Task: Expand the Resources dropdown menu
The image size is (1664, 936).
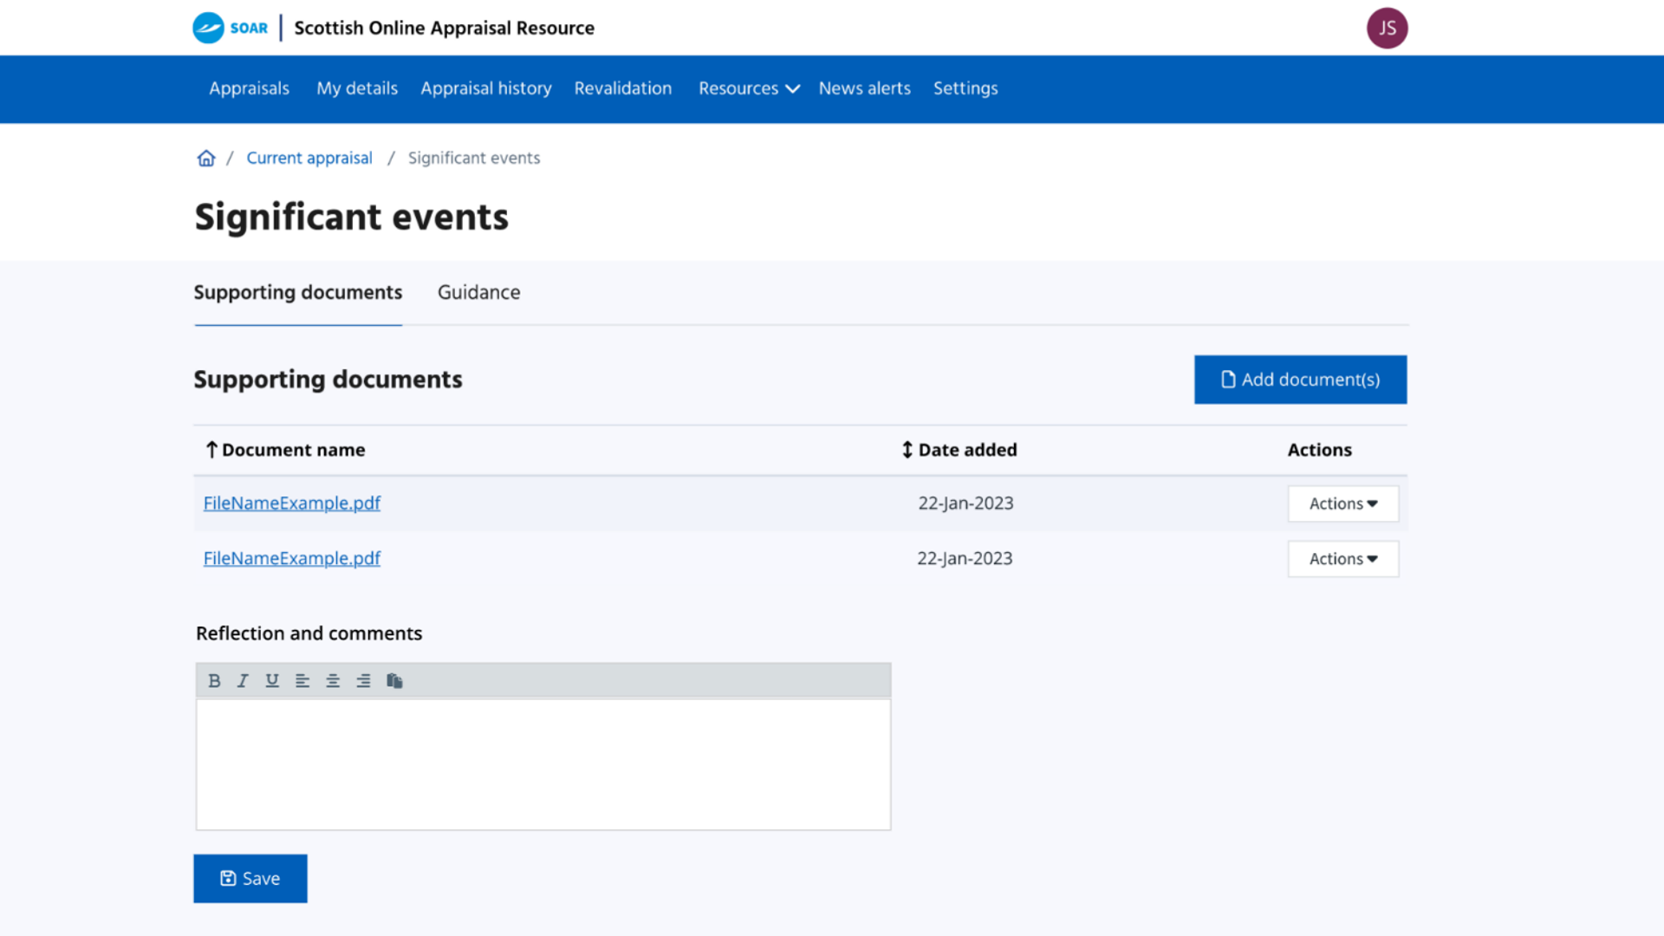Action: click(749, 88)
